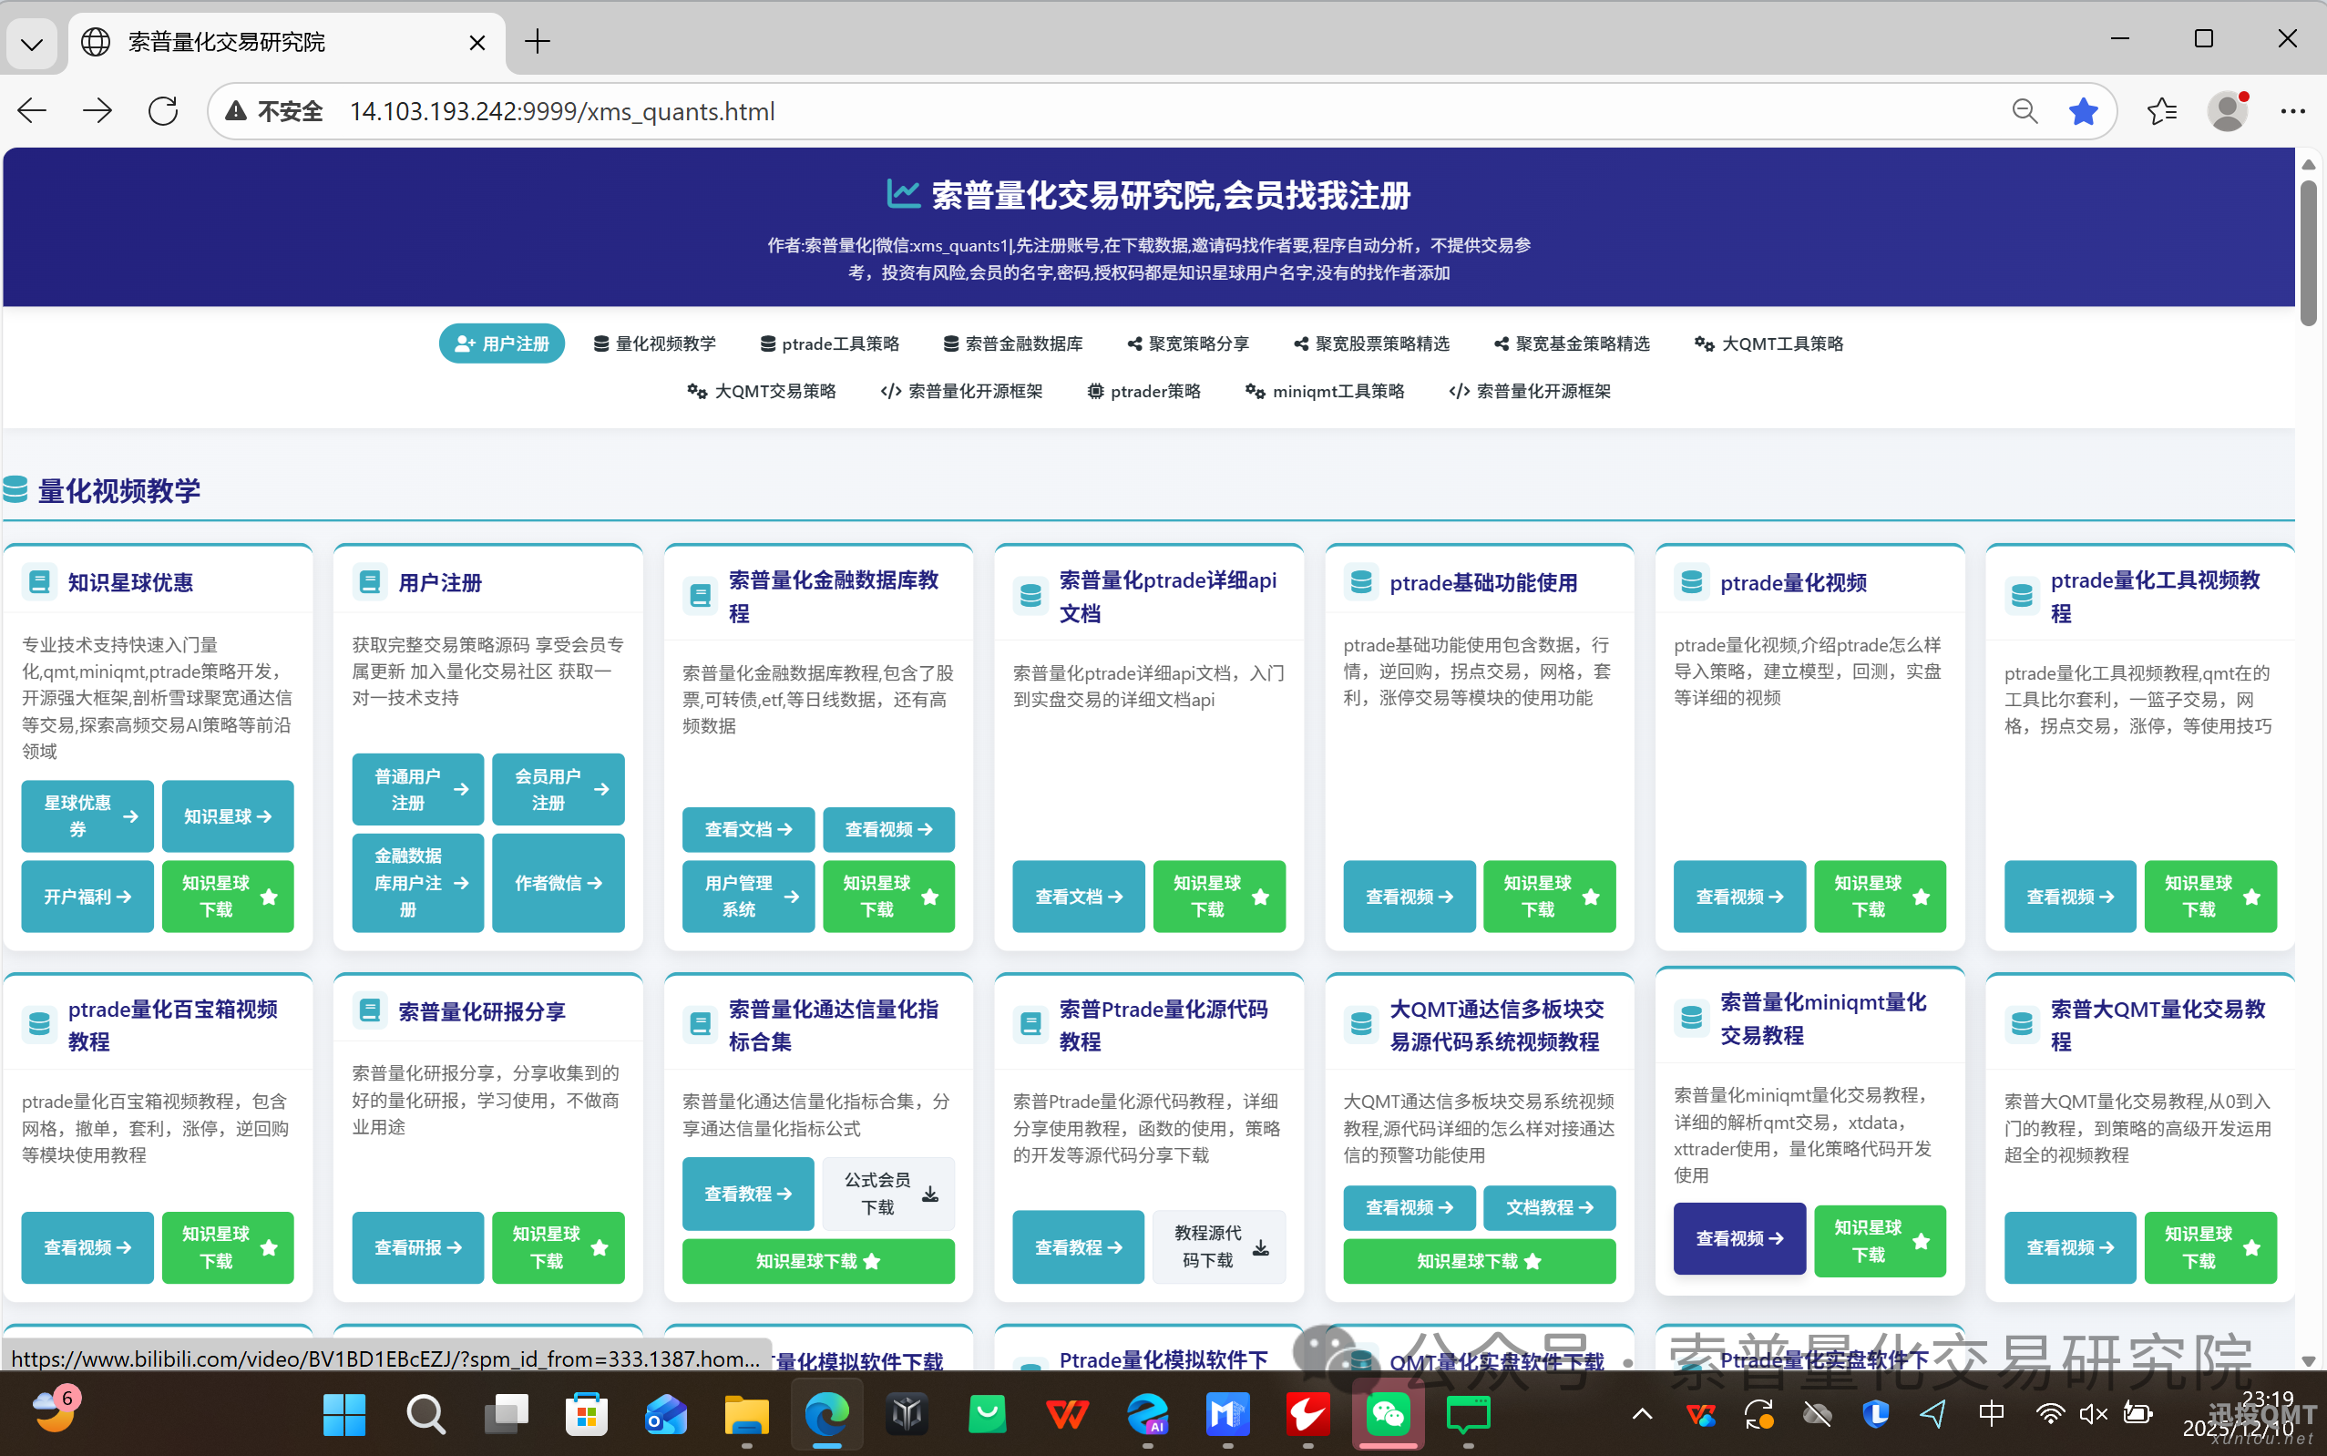2327x1456 pixels.
Task: Click the not-secure warning icon
Action: 236,112
